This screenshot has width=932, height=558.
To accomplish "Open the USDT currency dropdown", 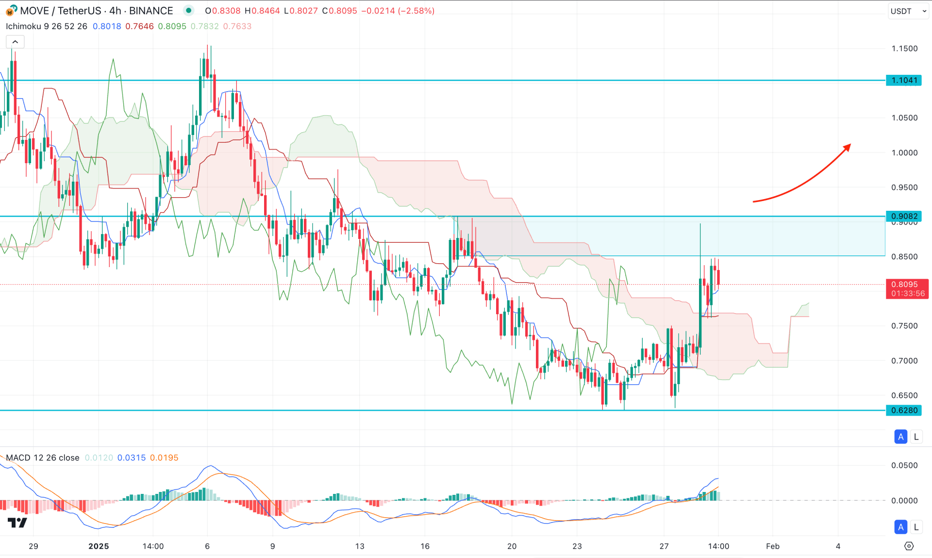I will pyautogui.click(x=908, y=11).
